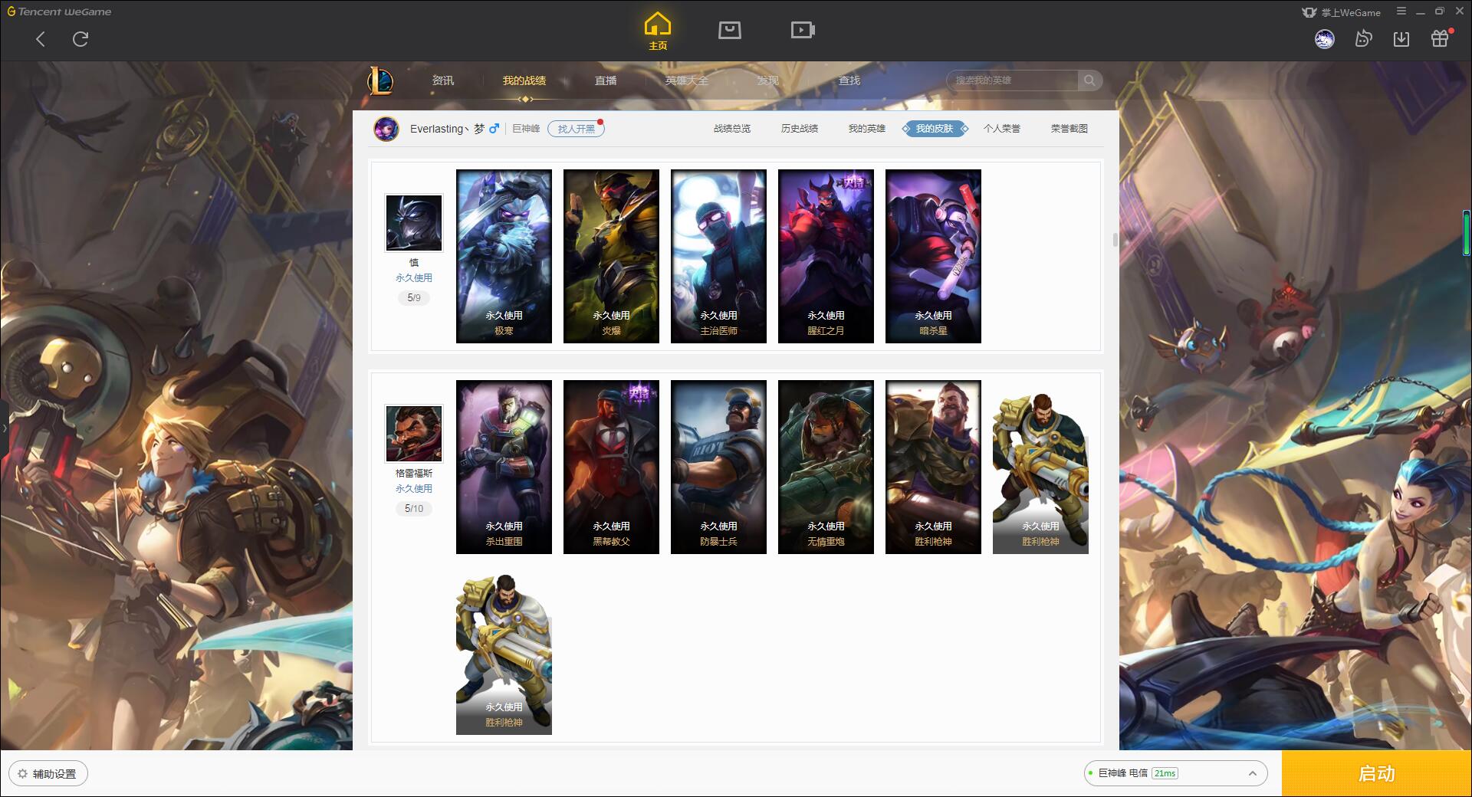Open 辅助设置 settings button

pos(48,774)
